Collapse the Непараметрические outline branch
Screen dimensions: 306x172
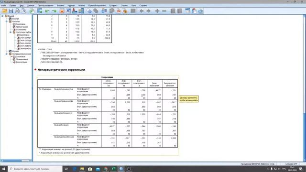click(x=6, y=54)
